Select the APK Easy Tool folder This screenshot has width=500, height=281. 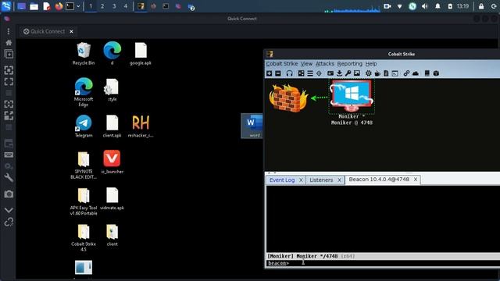(84, 201)
